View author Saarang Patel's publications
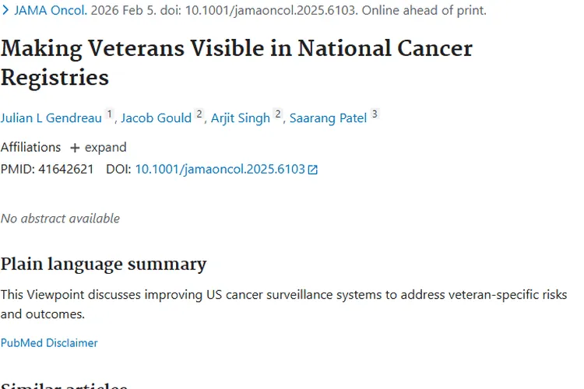This screenshot has width=584, height=389. pos(328,118)
